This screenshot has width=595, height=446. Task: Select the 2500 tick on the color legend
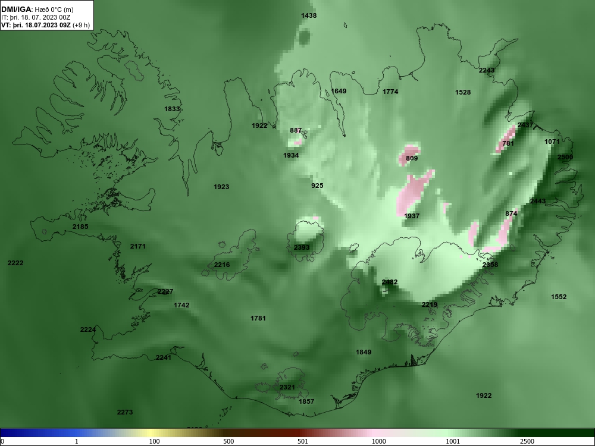pos(527,441)
